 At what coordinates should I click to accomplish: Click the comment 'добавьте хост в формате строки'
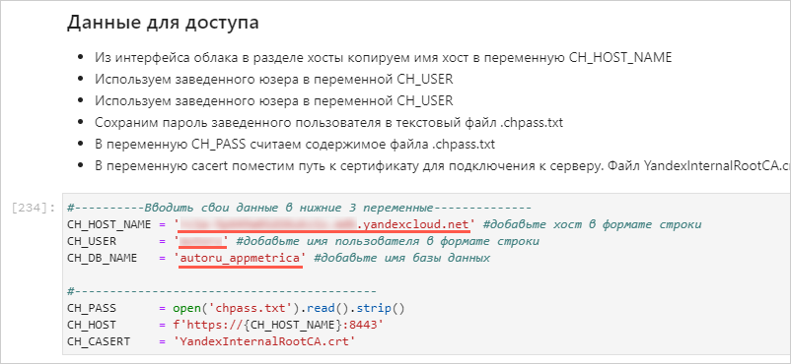[x=592, y=224]
